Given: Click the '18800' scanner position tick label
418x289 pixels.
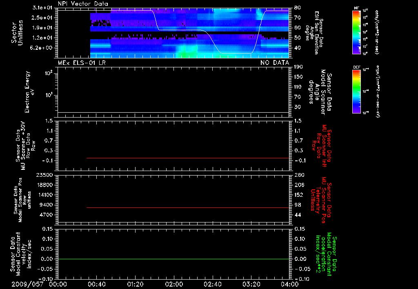Looking at the screenshot, I should (x=44, y=185).
